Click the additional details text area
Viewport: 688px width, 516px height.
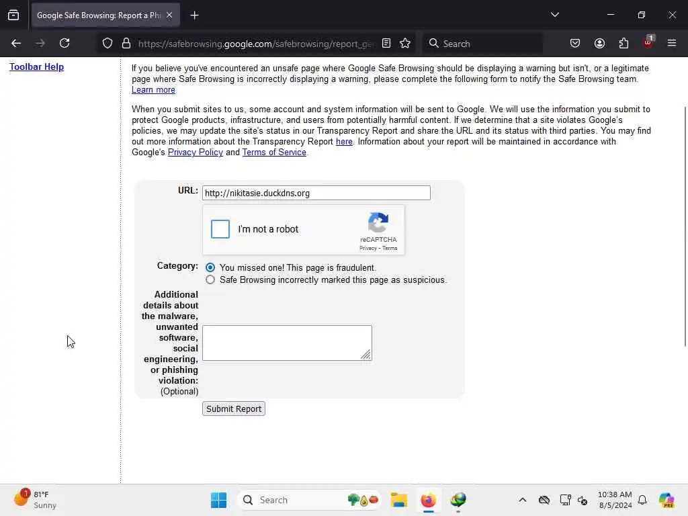[287, 343]
